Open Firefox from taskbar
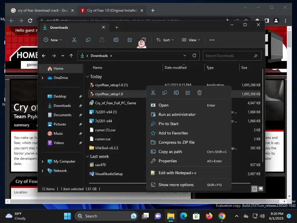The width and height of the screenshot is (297, 223). click(209, 216)
